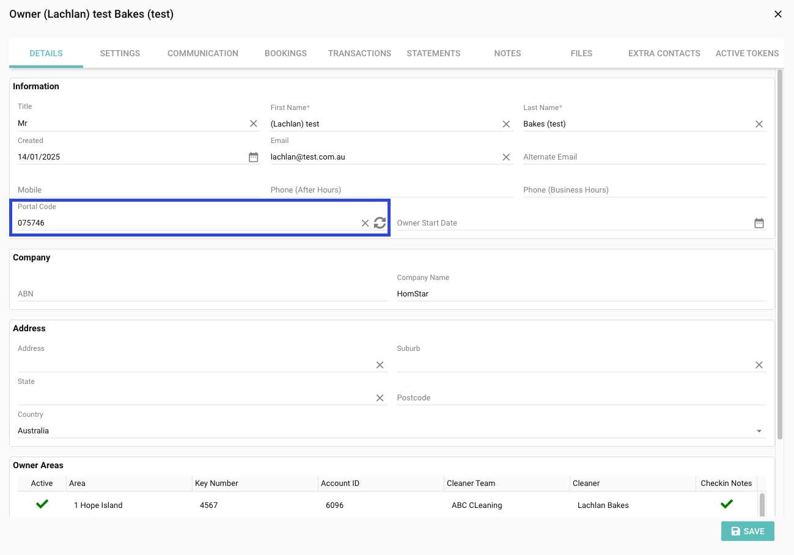This screenshot has height=555, width=794.
Task: Clear the Suburb field
Action: [x=759, y=365]
